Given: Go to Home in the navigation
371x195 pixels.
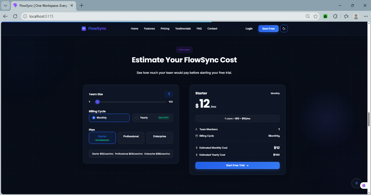Looking at the screenshot, I should click(135, 28).
